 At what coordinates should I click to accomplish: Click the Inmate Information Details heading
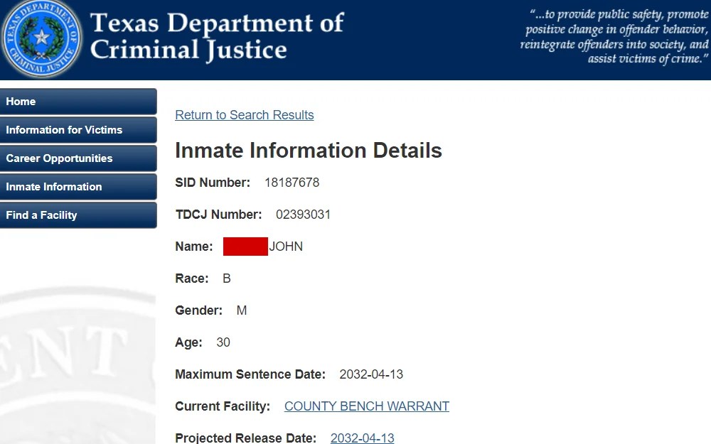(x=308, y=151)
